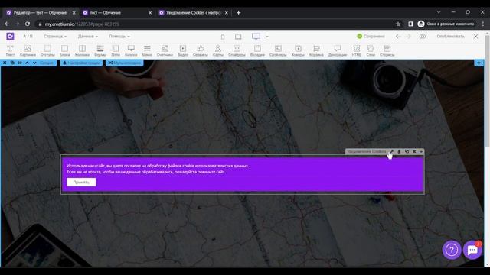Select the Формы element tool
This screenshot has width=490, height=275.
tap(100, 50)
